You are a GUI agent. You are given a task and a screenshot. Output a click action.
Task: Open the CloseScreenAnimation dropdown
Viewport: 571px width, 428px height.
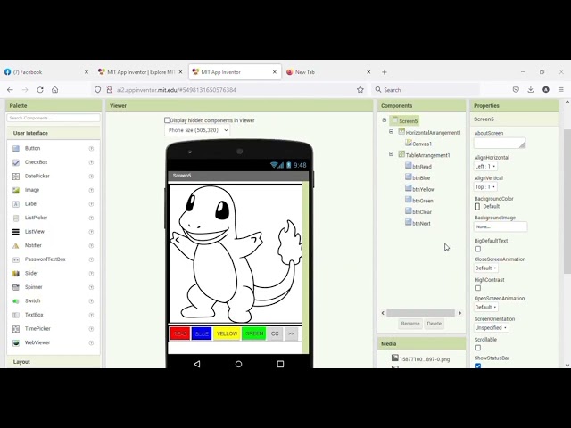coord(485,268)
